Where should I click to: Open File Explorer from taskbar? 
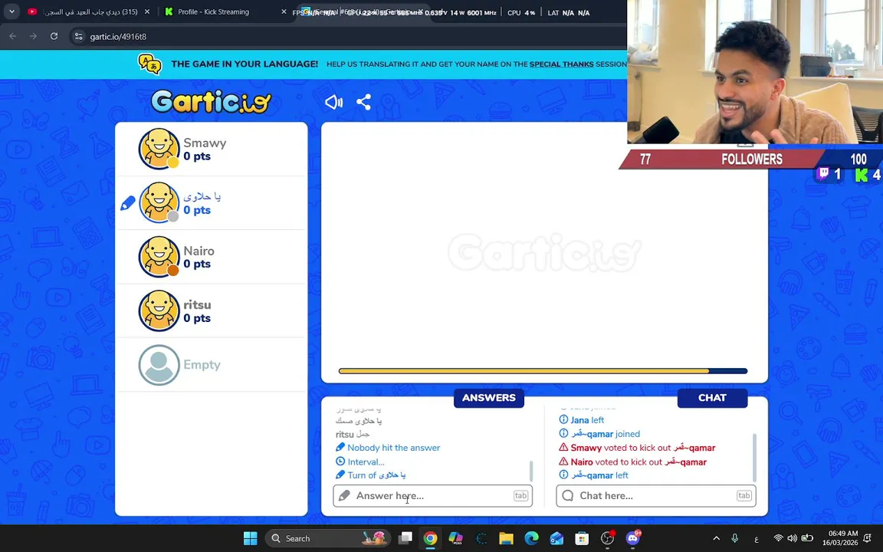(506, 538)
